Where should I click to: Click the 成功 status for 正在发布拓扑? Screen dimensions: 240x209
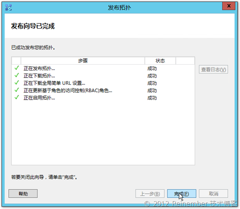click(152, 68)
